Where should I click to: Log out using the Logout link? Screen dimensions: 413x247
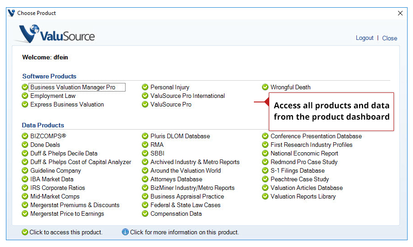tap(364, 38)
